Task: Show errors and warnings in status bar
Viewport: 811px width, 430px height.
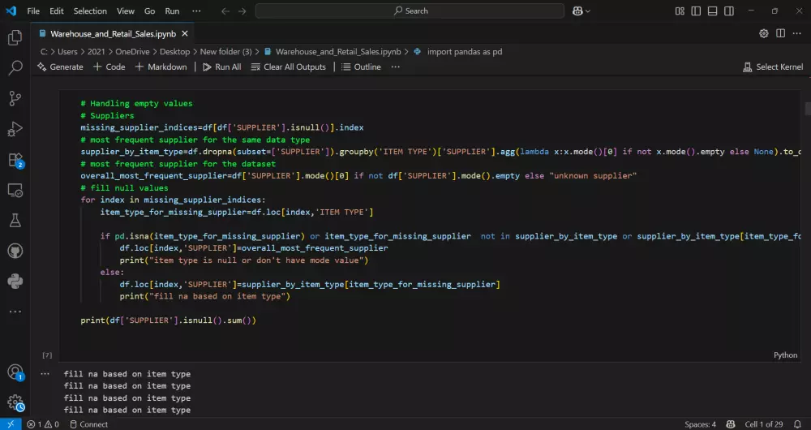Action: tap(43, 424)
